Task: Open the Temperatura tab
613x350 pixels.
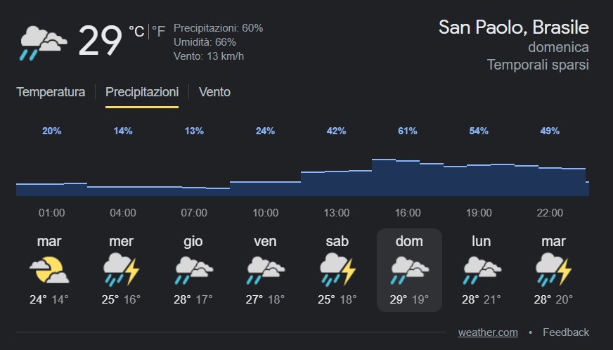Action: [51, 92]
